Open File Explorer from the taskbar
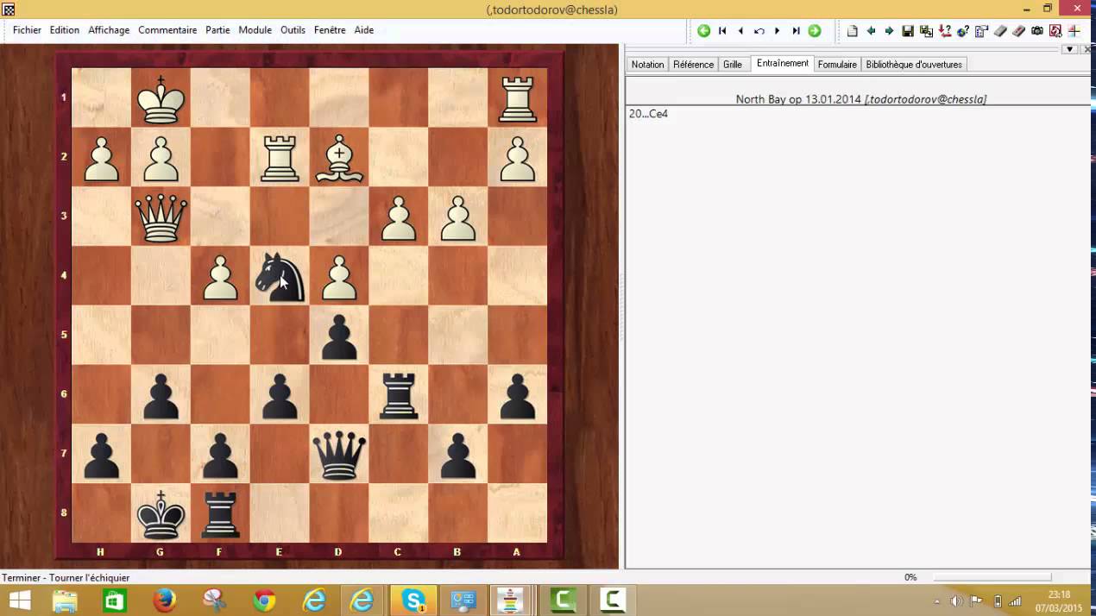The height and width of the screenshot is (616, 1096). point(66,600)
